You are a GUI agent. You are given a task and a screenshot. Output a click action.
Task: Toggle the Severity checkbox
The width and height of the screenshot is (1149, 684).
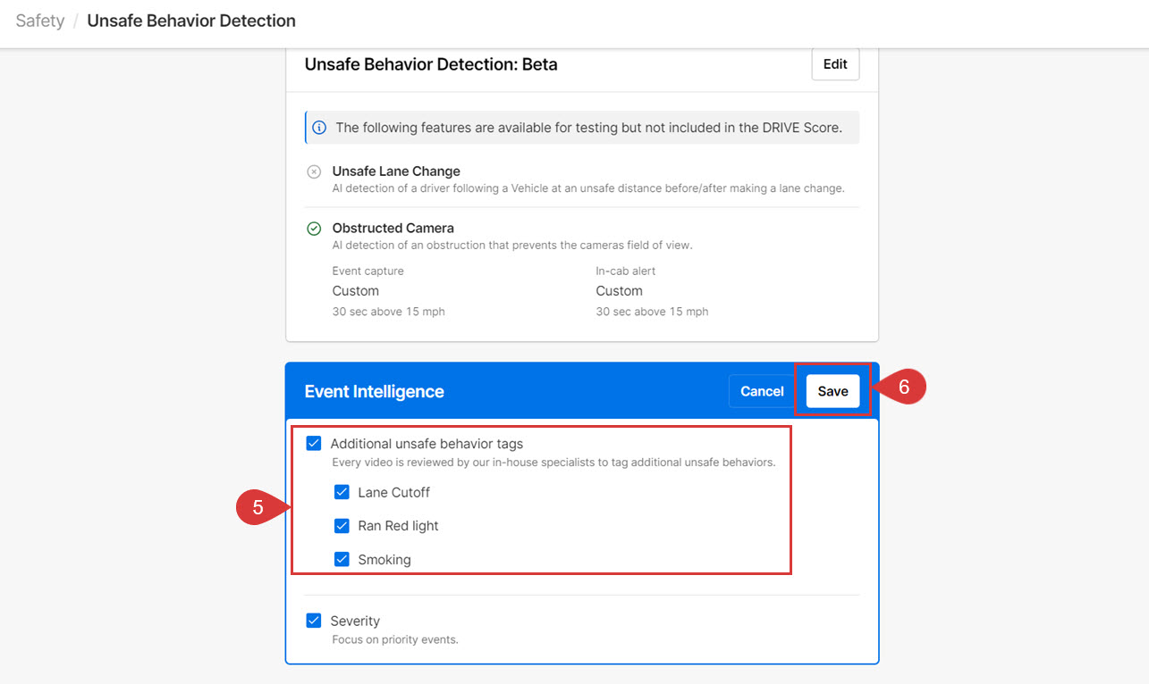point(314,621)
